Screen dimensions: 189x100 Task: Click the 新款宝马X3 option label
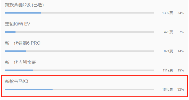17,81
